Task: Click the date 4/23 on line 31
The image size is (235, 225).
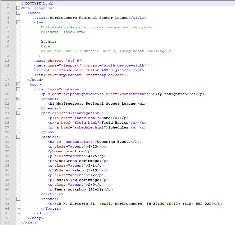Action: pyautogui.click(x=93, y=146)
